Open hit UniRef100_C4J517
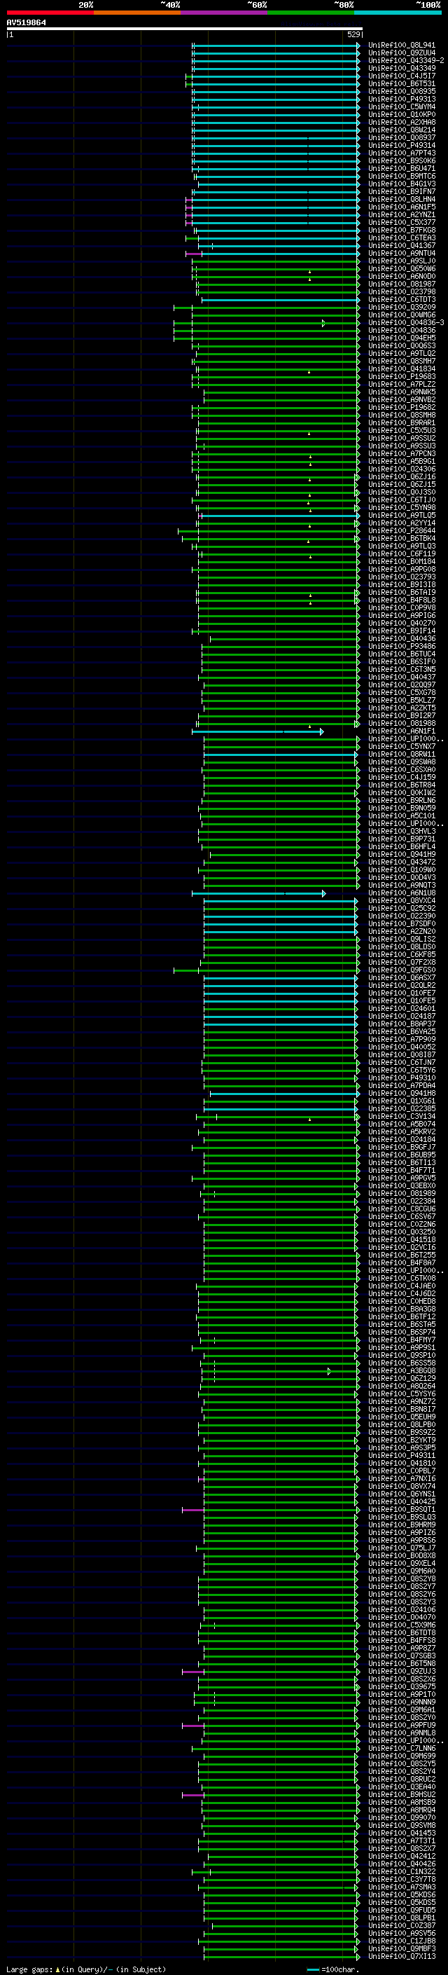448x1975 pixels. 402,76
